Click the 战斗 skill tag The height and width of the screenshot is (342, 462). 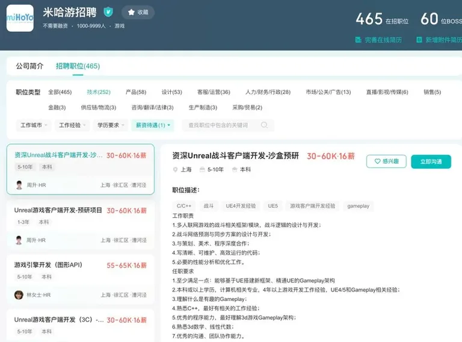pos(209,206)
